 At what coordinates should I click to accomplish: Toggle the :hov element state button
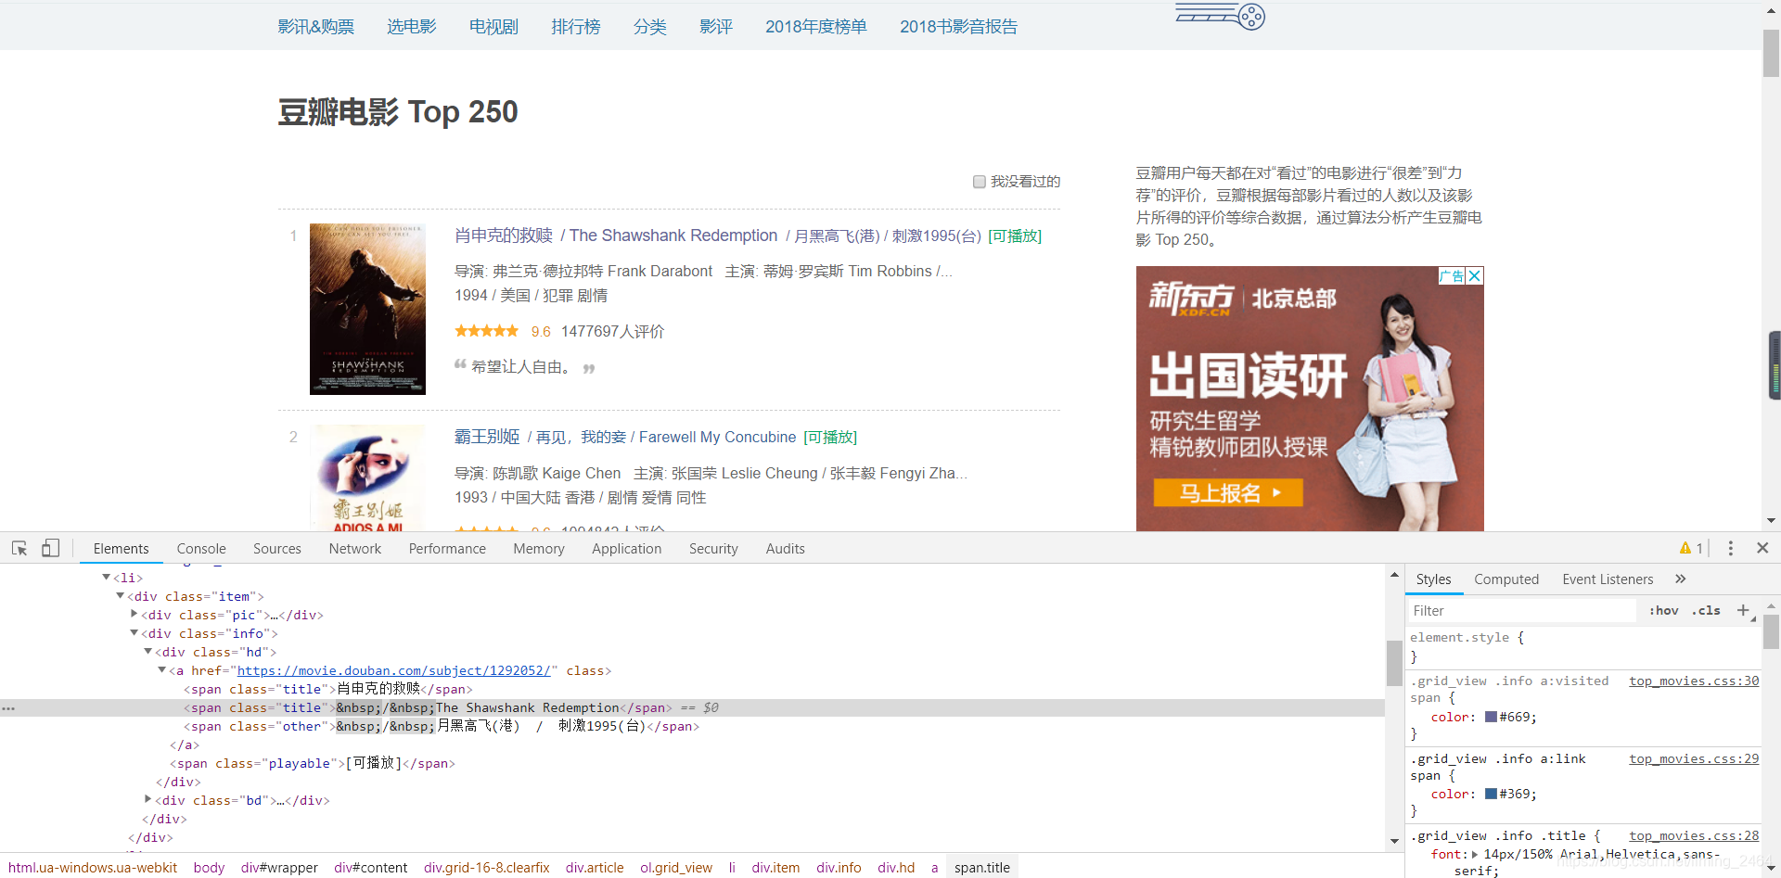1663,610
